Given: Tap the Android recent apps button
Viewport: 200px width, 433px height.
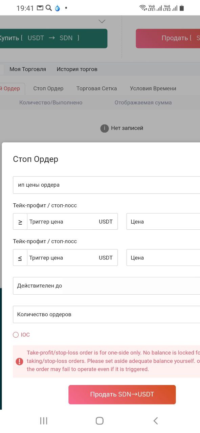Looking at the screenshot, I should [44, 420].
